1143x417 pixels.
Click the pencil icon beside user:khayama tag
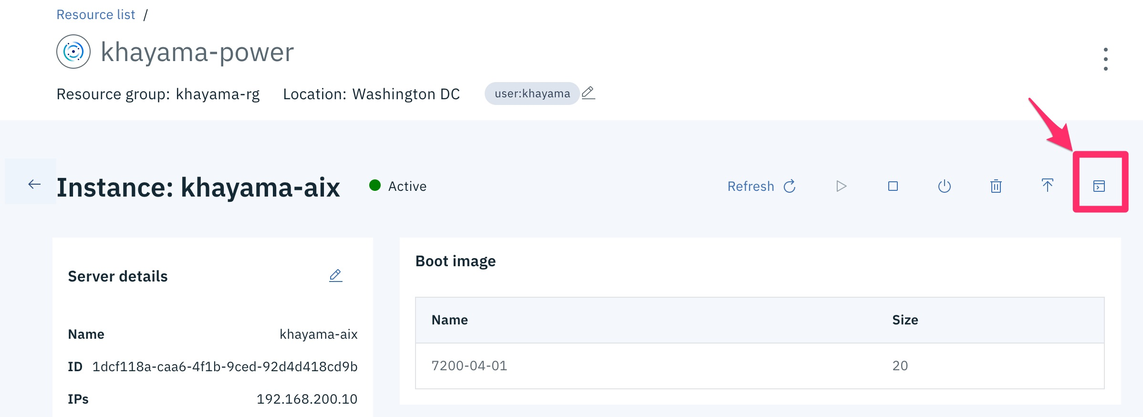(589, 93)
